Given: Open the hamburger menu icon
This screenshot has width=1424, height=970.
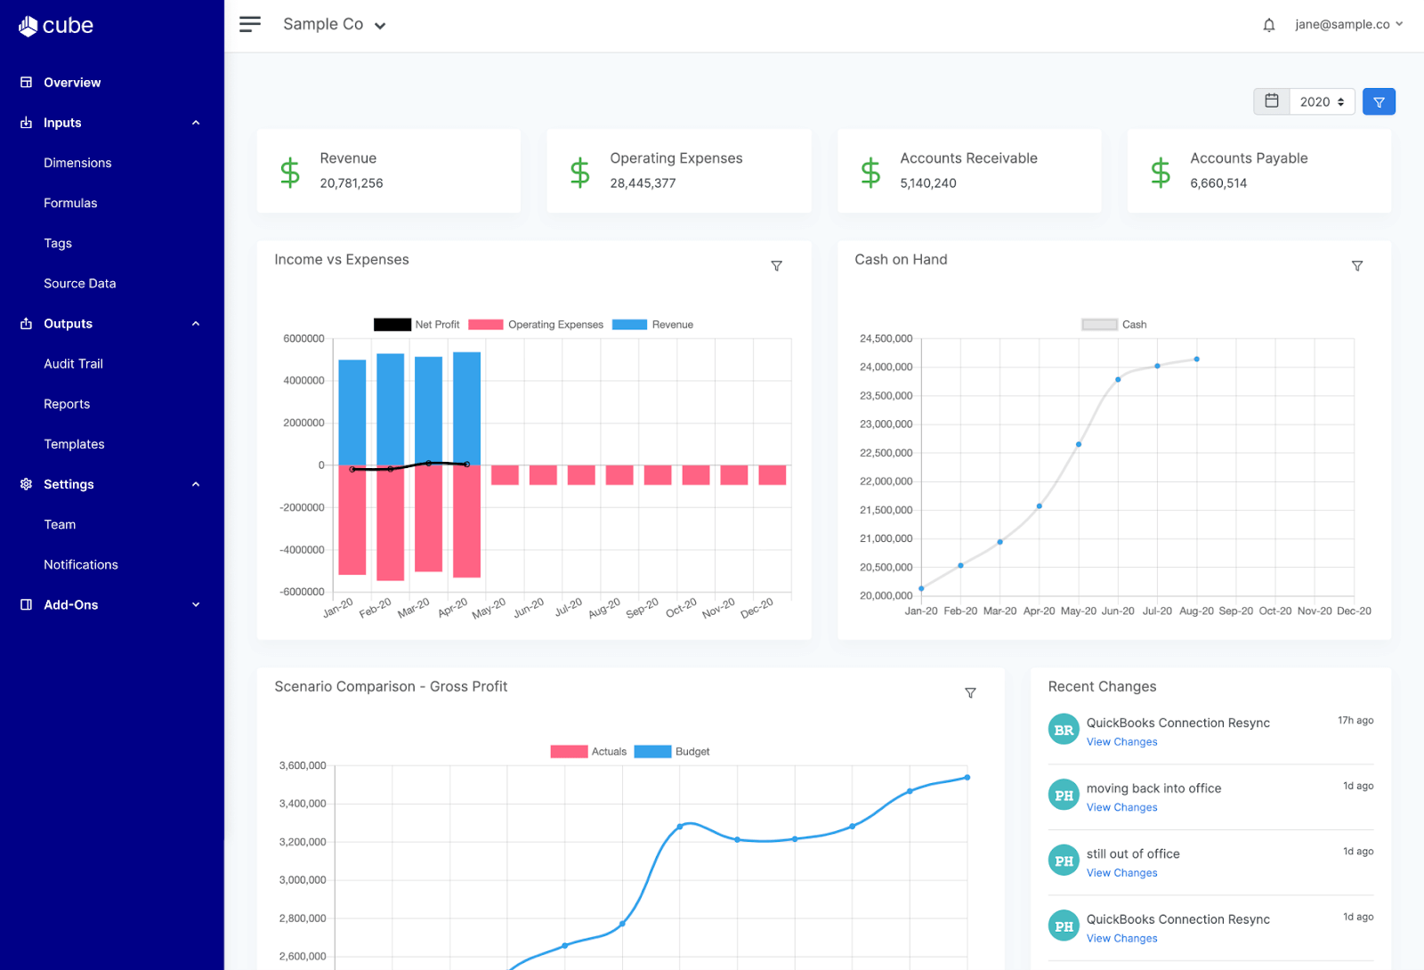Looking at the screenshot, I should (x=250, y=24).
